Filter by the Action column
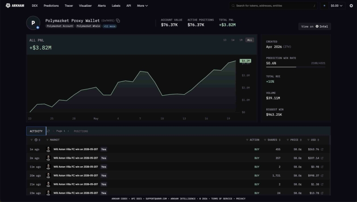 pos(247,140)
